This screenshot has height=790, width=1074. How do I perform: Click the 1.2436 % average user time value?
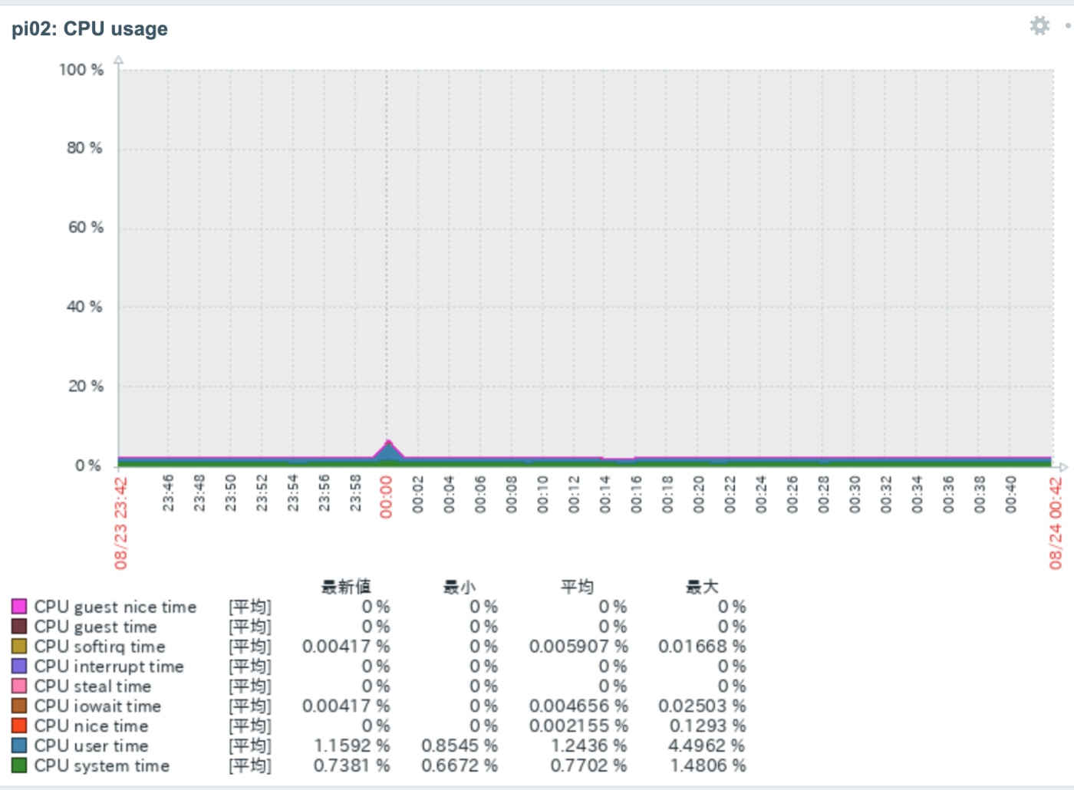pos(588,746)
